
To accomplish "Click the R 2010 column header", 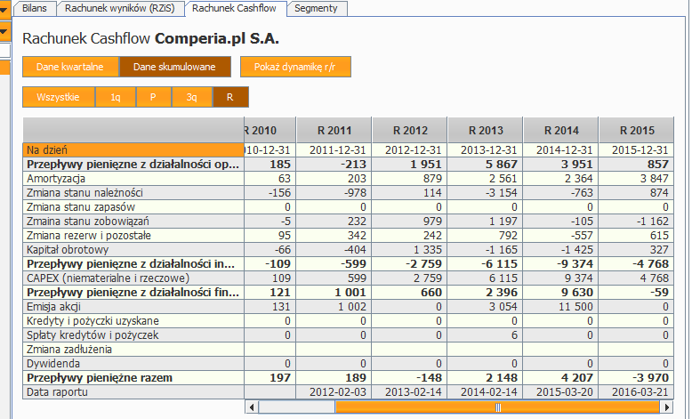I will pos(270,130).
